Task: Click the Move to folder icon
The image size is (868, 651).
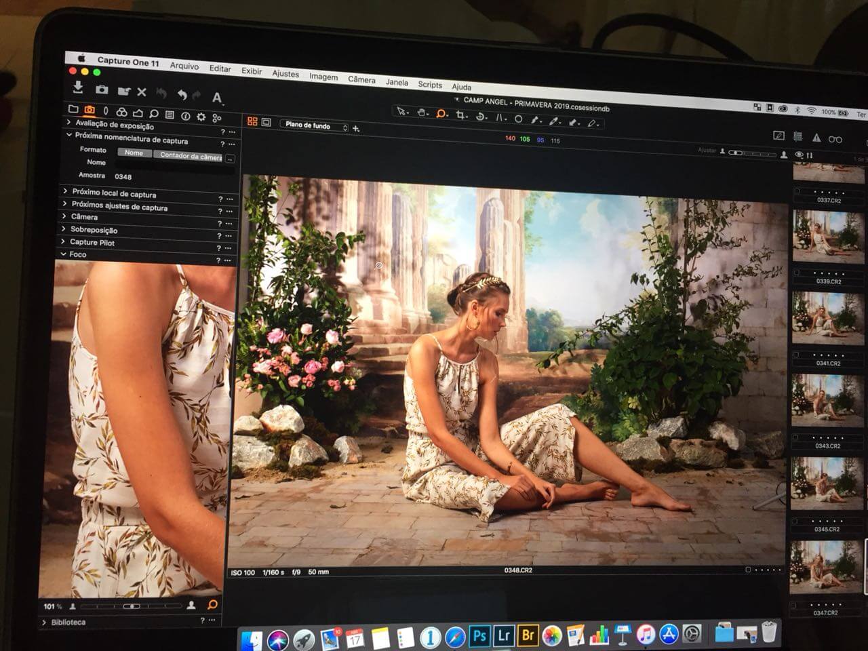Action: coord(123,91)
